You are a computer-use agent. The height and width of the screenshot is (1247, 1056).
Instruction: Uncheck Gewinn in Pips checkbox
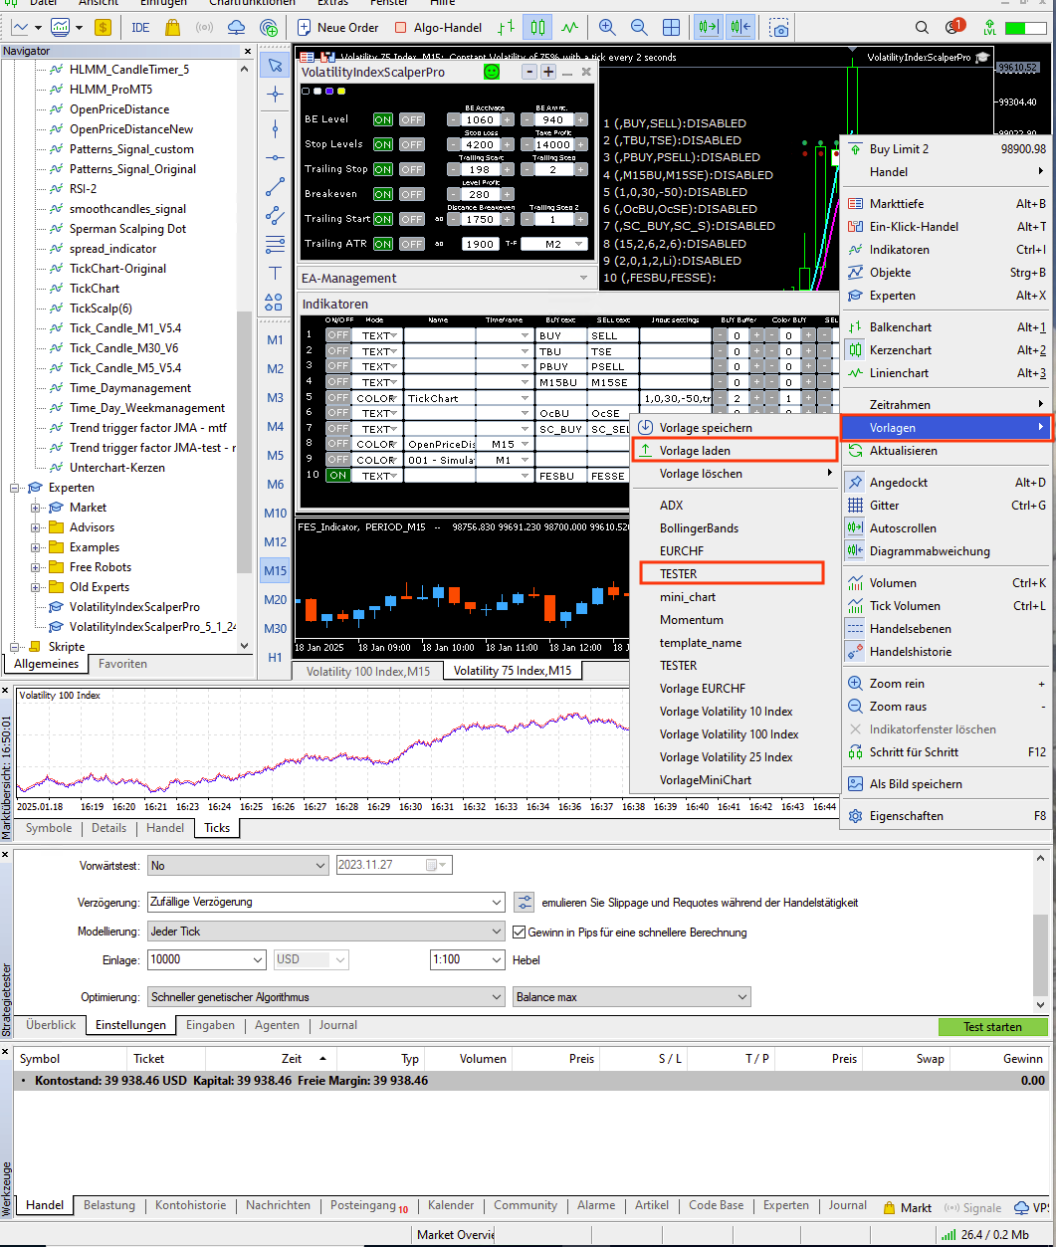[519, 933]
